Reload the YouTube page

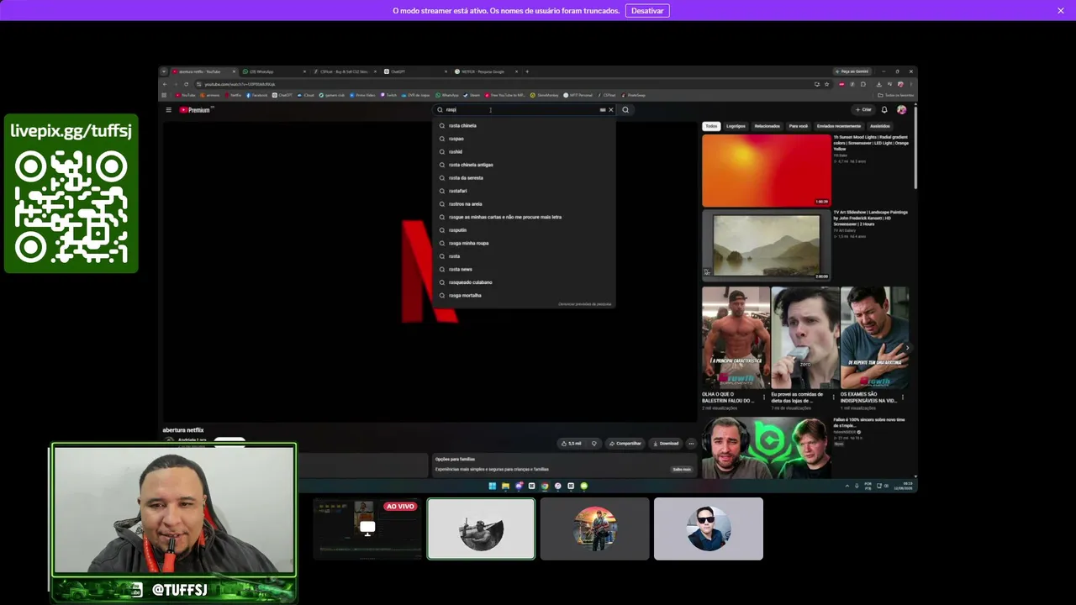pyautogui.click(x=186, y=84)
